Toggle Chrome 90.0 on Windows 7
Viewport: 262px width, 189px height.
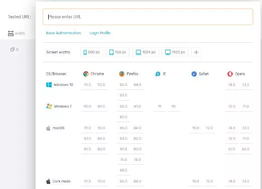coord(87,107)
